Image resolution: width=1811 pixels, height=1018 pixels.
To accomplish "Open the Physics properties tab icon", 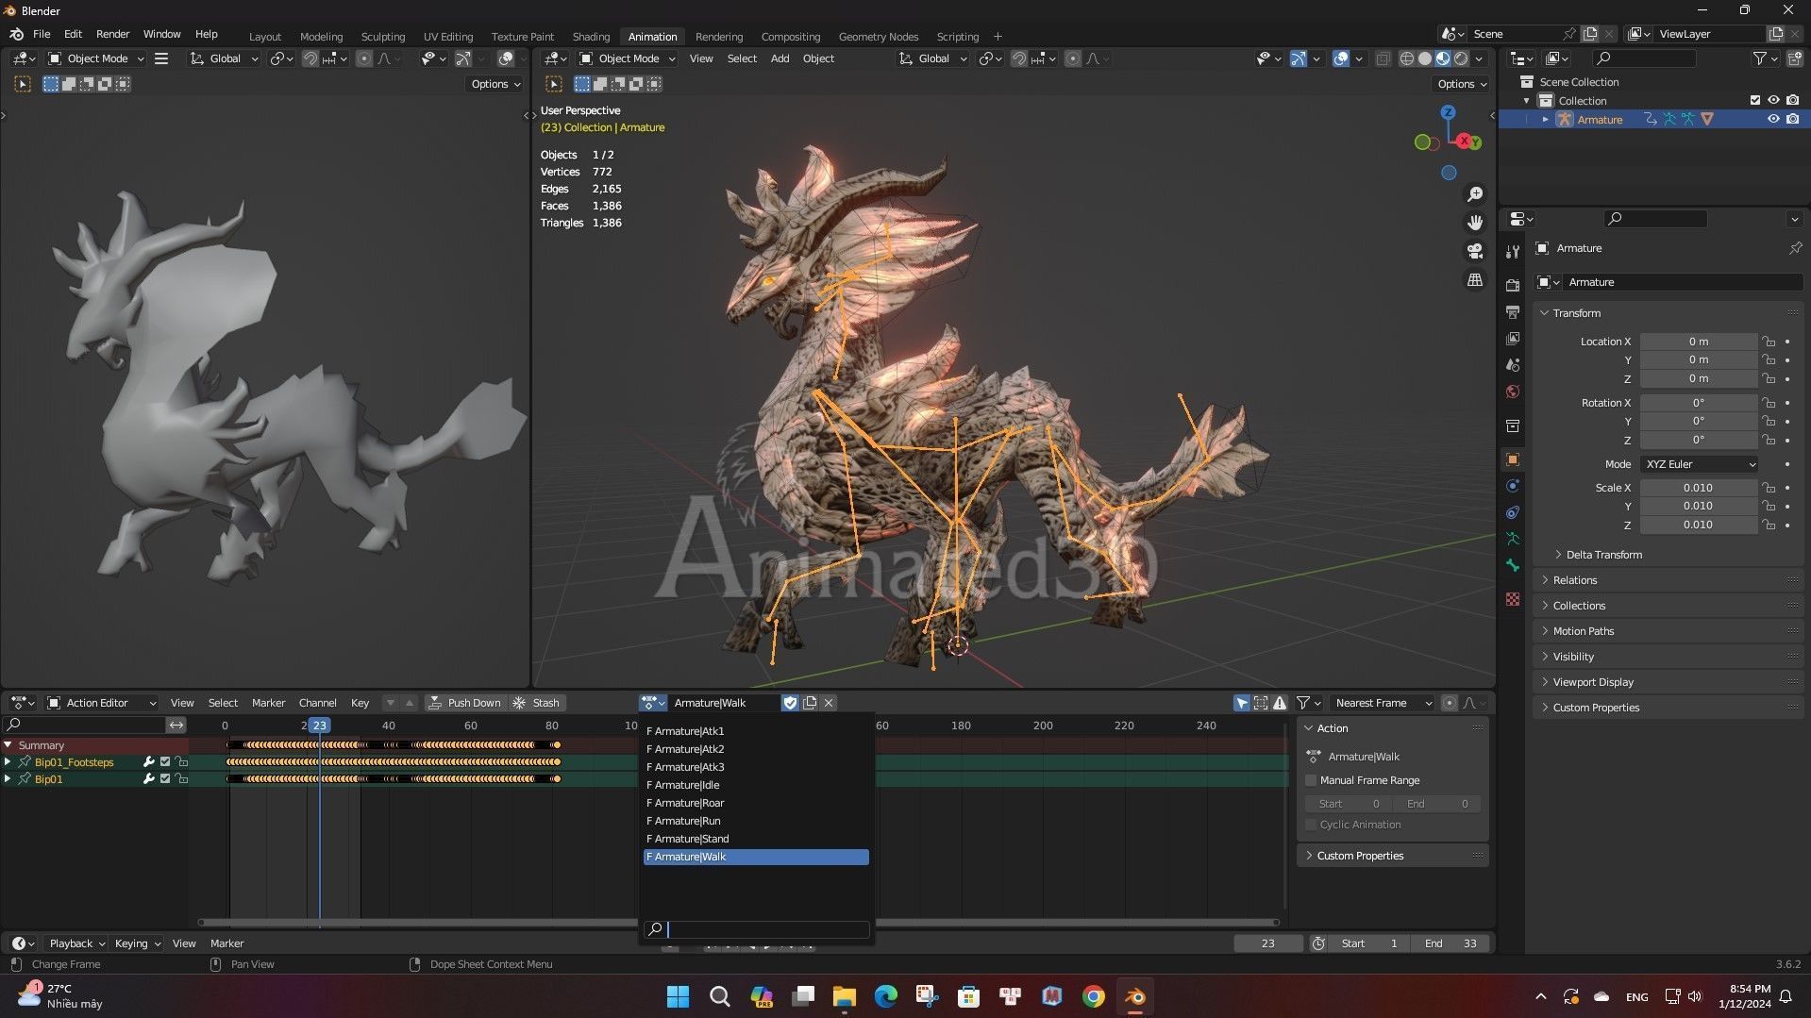I will 1513,486.
